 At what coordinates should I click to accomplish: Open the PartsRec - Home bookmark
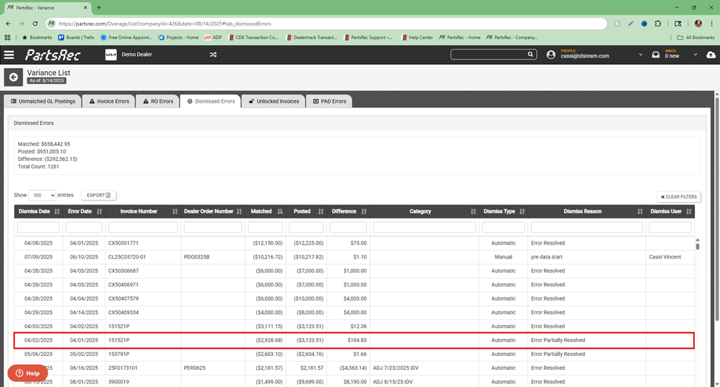pyautogui.click(x=459, y=38)
